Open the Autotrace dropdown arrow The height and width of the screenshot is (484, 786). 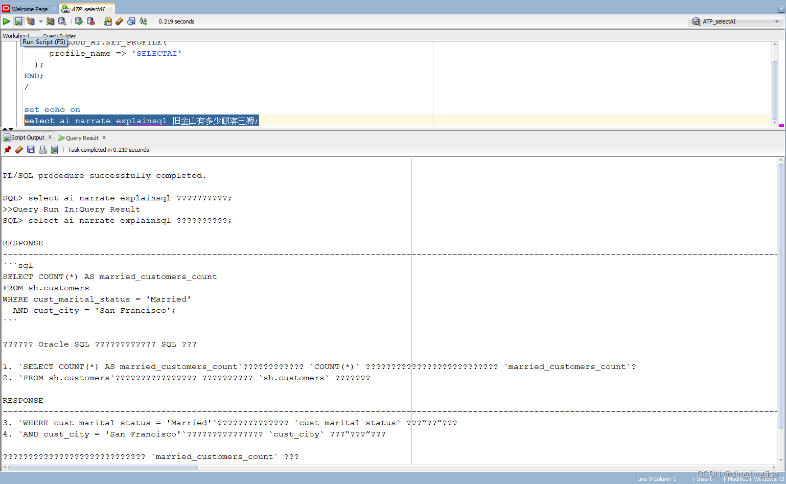[40, 21]
